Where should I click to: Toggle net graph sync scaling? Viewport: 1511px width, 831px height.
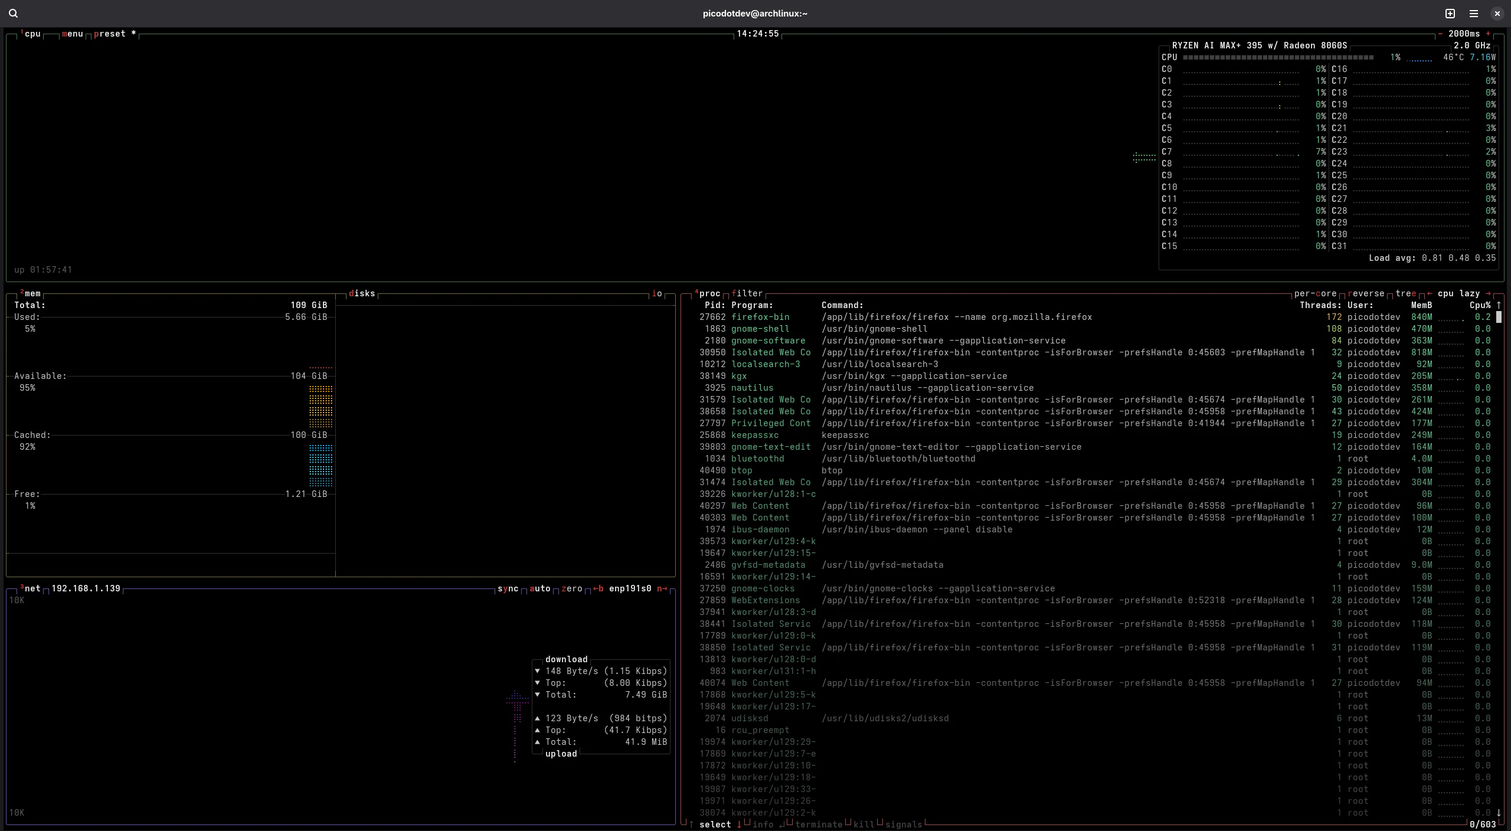pos(508,588)
